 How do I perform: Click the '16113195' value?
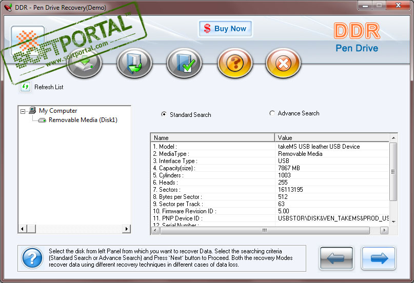click(290, 190)
